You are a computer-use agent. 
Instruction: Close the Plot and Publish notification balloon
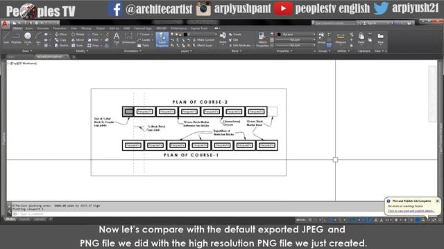click(437, 201)
